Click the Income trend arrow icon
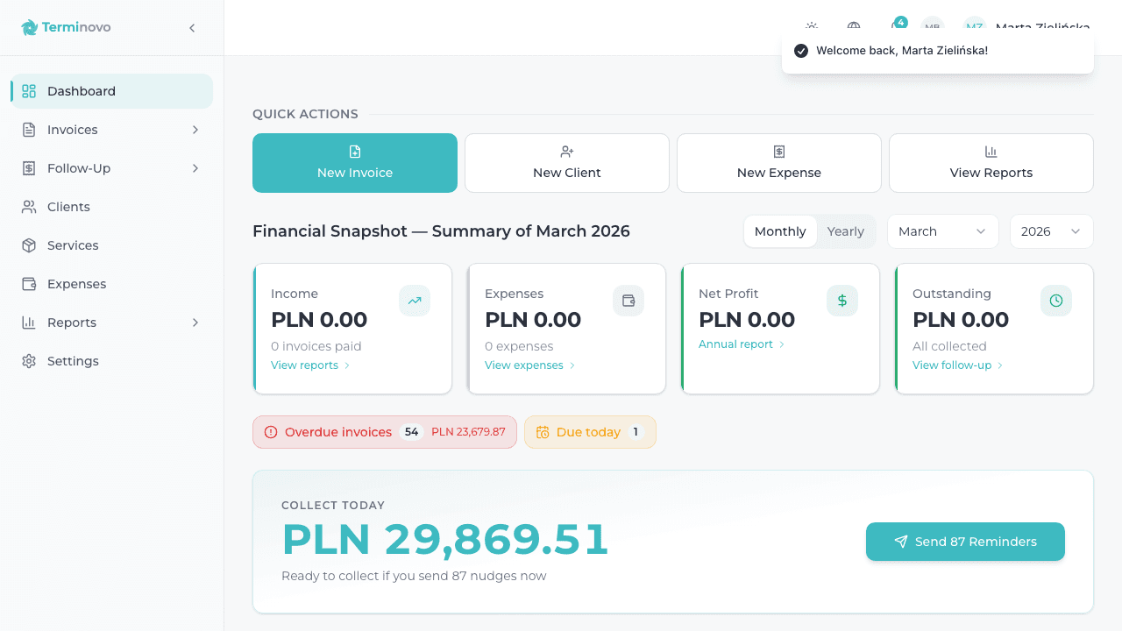1122x631 pixels. pyautogui.click(x=415, y=301)
